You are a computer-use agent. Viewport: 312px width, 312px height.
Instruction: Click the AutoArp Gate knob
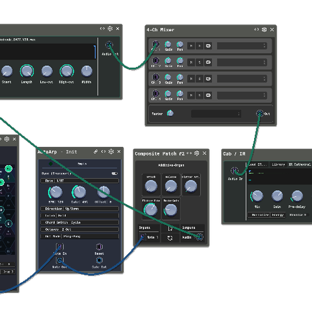point(79,192)
